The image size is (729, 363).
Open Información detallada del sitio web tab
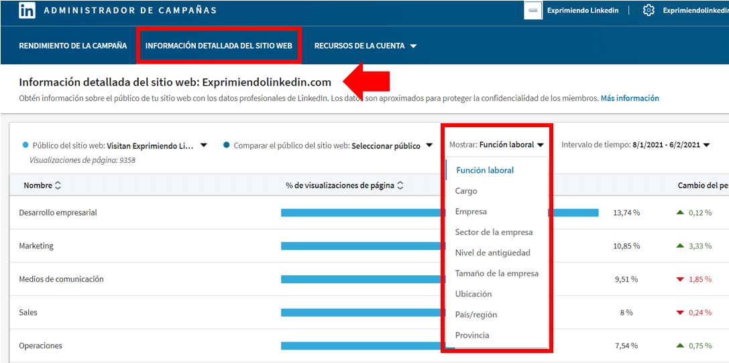tap(219, 46)
